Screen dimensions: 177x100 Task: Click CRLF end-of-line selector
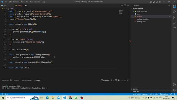coord(157,94)
